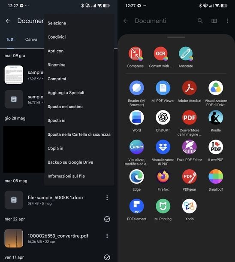
Task: Open the file with Xodo
Action: 189,206
